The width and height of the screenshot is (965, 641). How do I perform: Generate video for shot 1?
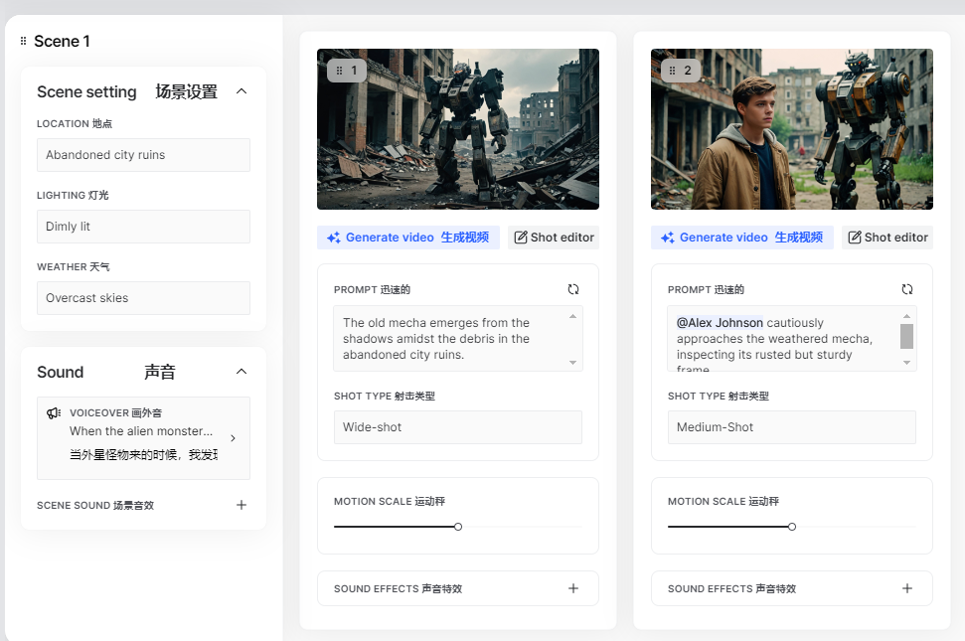click(408, 238)
